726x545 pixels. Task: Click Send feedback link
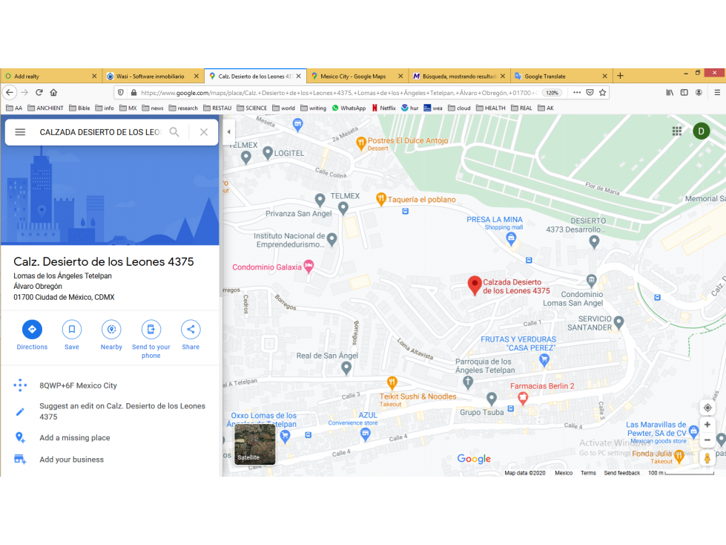click(x=622, y=473)
